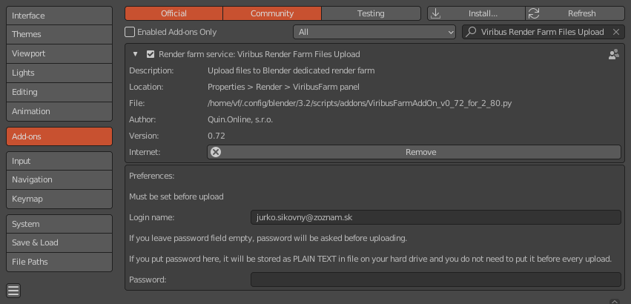This screenshot has width=631, height=304.
Task: Click the download icon on the Install button
Action: point(436,13)
